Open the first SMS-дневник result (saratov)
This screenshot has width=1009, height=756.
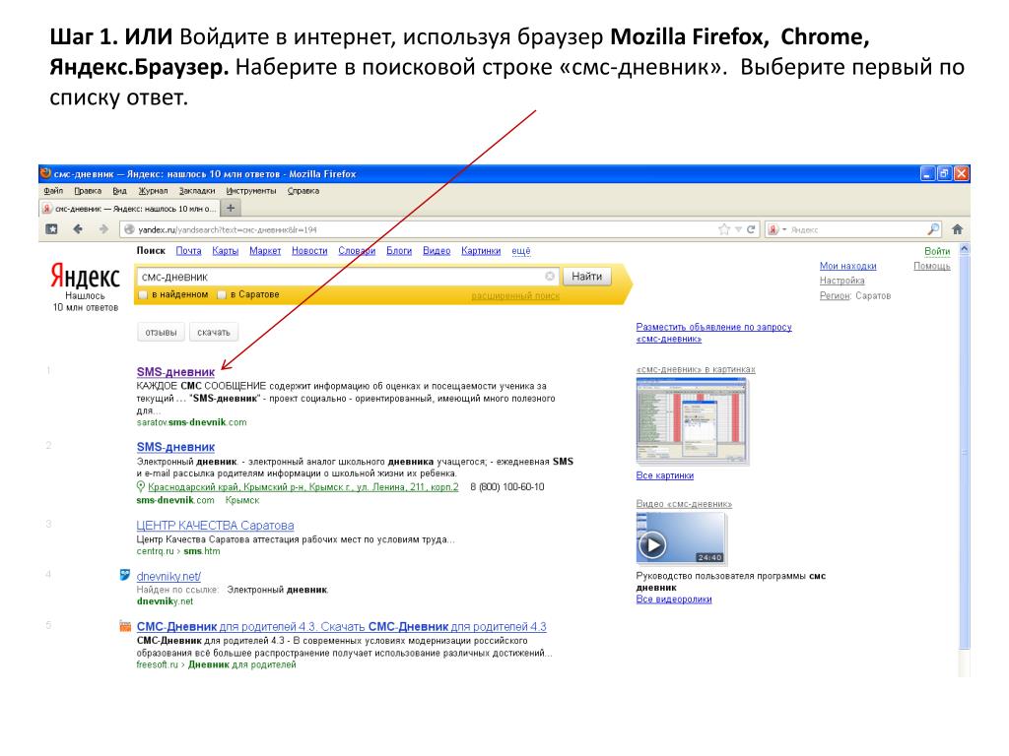pos(175,371)
